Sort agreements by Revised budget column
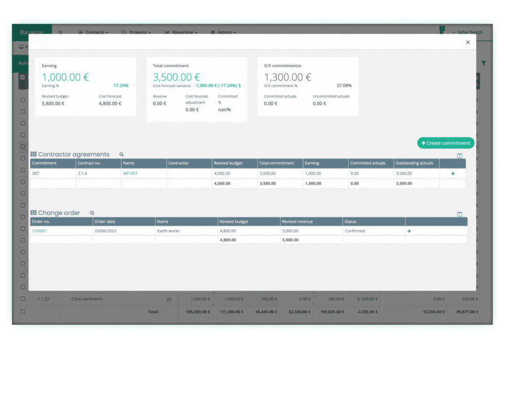This screenshot has height=396, width=506. point(235,163)
